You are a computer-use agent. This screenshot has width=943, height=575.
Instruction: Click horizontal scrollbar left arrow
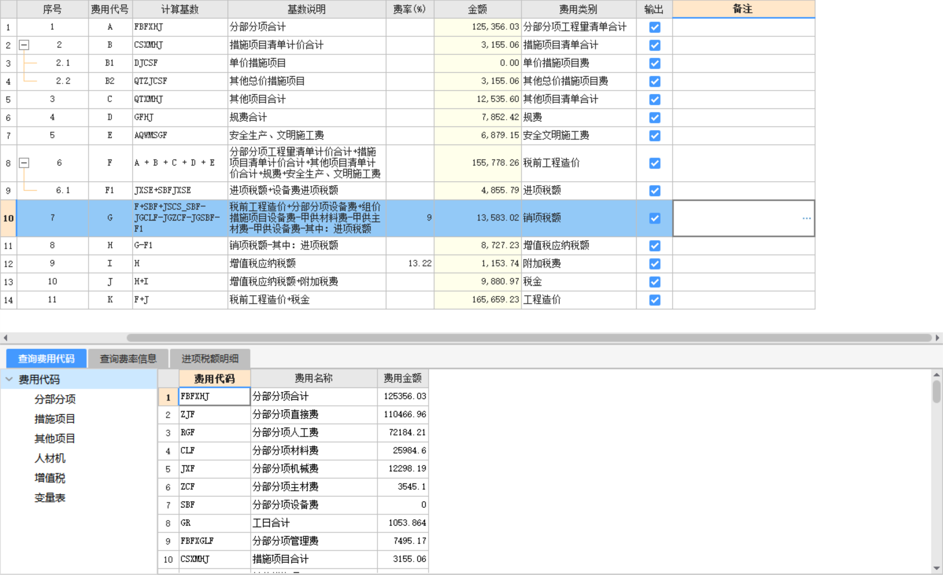click(5, 338)
